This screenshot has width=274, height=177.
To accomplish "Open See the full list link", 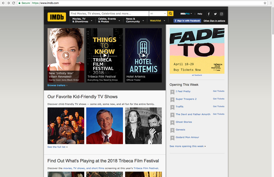I will click(56, 147).
